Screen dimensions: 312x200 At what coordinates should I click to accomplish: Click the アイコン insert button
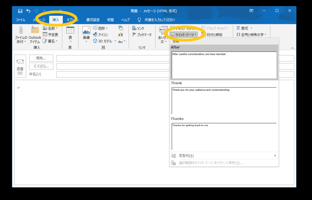click(101, 35)
